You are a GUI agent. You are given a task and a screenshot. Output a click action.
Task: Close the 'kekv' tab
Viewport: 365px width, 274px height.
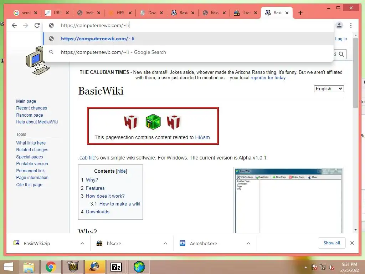[224, 13]
